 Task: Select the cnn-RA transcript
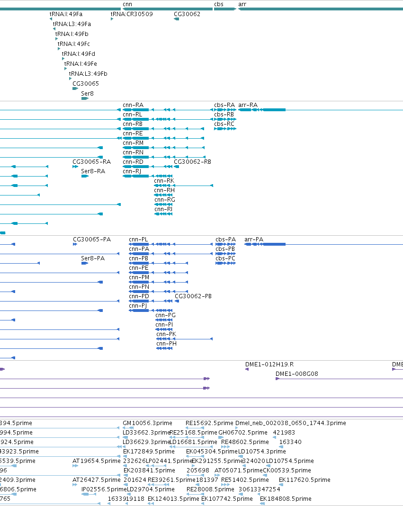(133, 105)
